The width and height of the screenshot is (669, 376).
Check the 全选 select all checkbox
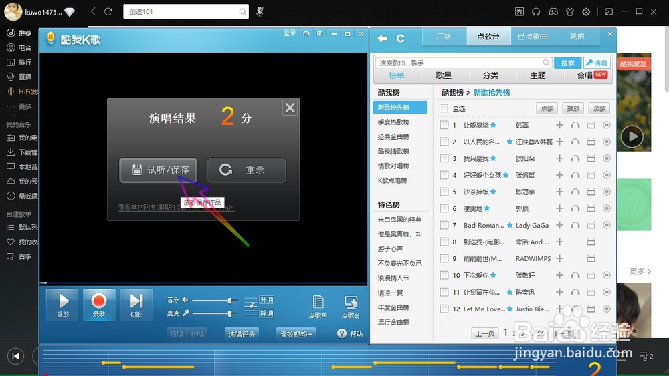(x=444, y=108)
